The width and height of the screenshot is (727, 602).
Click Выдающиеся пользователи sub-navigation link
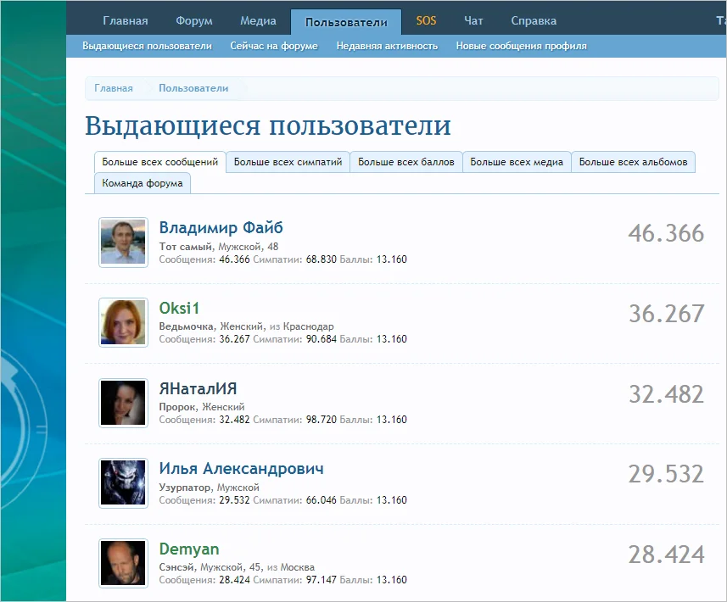(147, 46)
